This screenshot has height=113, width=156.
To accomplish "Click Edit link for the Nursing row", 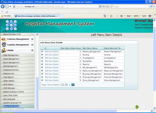I will click(47, 55).
